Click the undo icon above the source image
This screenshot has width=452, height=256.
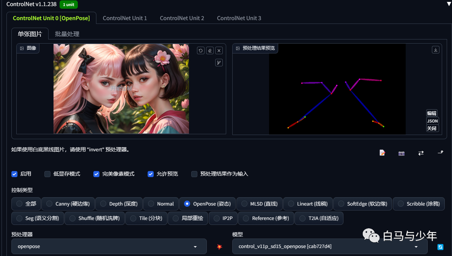pos(201,51)
